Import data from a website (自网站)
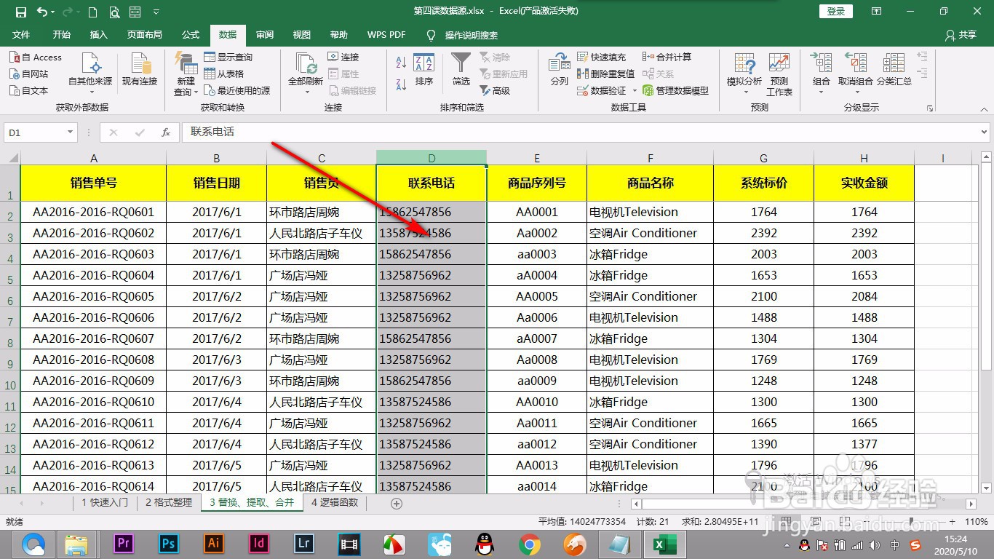This screenshot has width=994, height=559. [x=29, y=74]
